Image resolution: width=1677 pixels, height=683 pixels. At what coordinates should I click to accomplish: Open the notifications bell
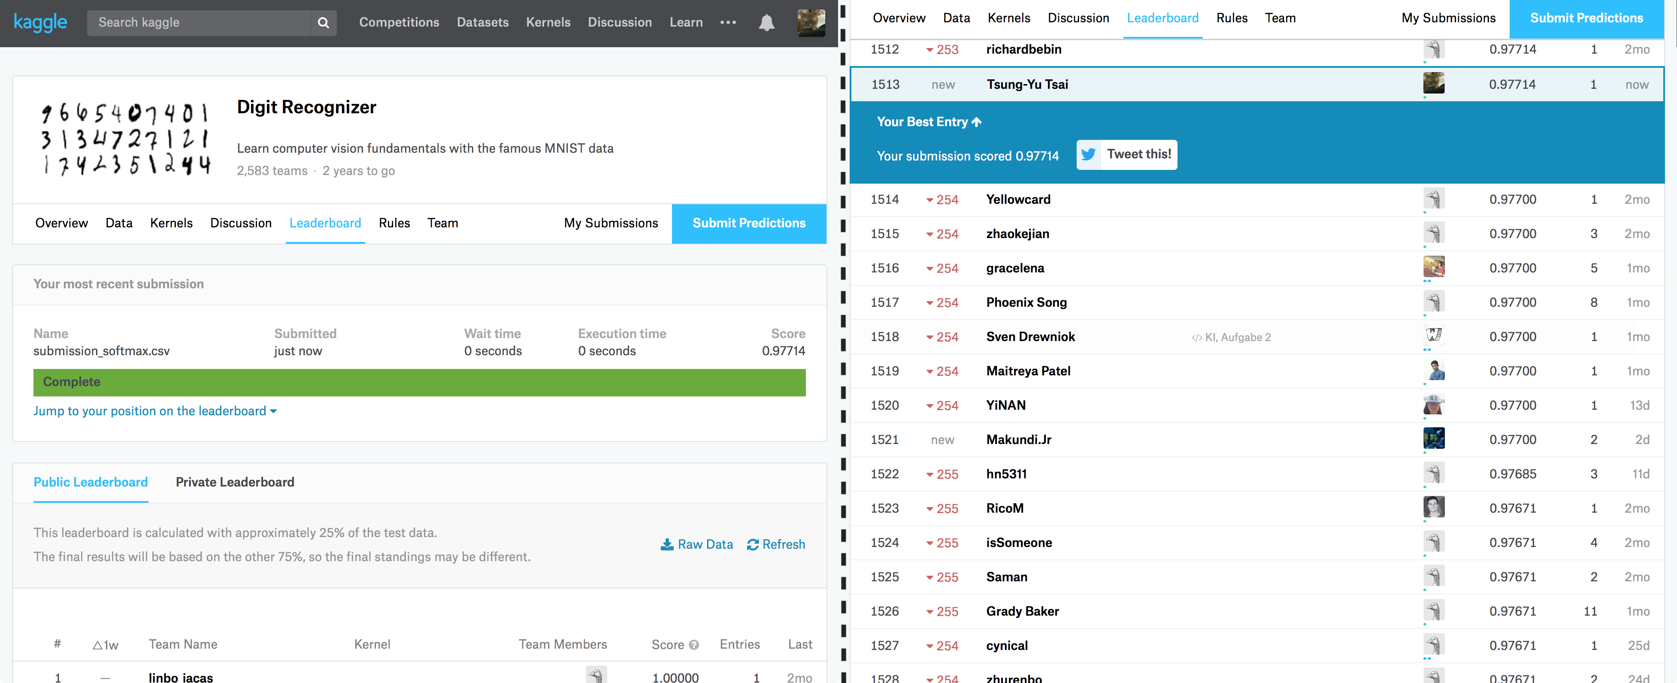click(x=766, y=23)
